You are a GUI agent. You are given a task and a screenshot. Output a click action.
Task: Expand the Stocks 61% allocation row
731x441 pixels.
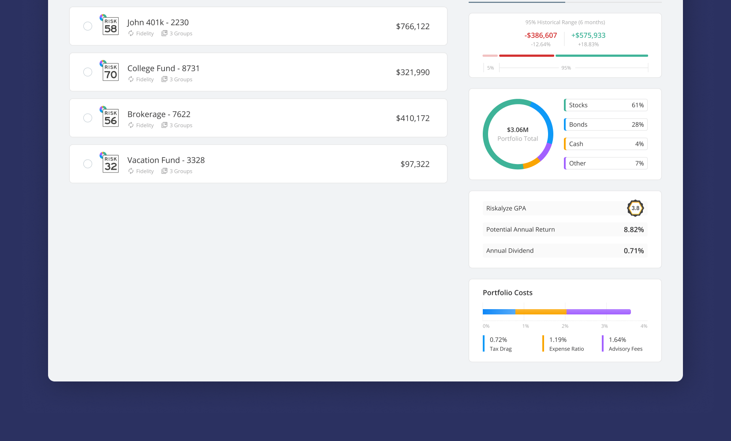coord(605,105)
